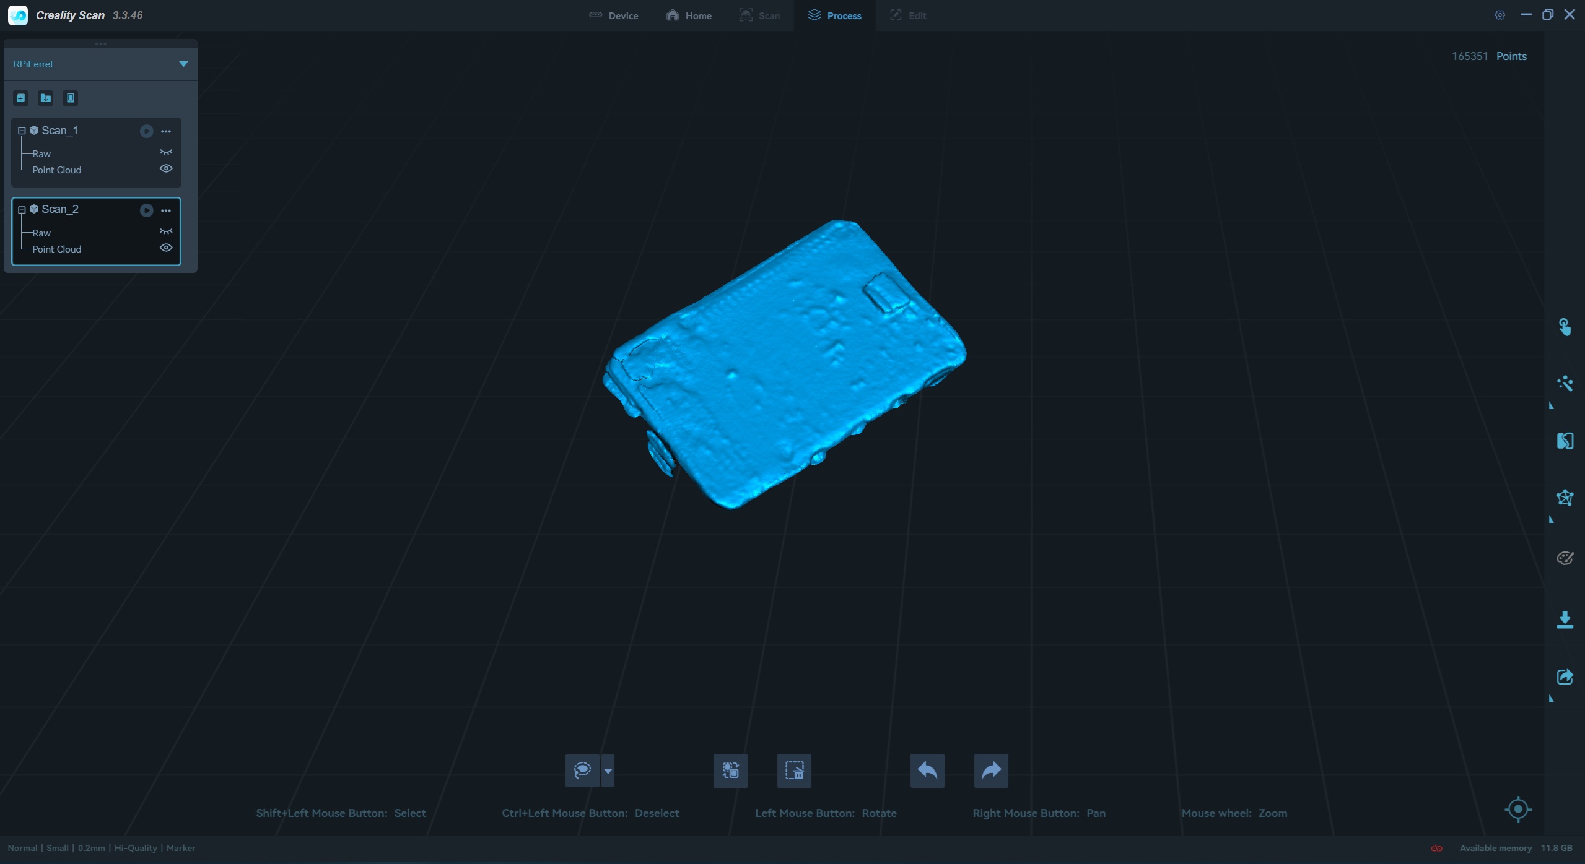Select the merge/align scans tool
Image resolution: width=1585 pixels, height=864 pixels.
tap(1565, 441)
